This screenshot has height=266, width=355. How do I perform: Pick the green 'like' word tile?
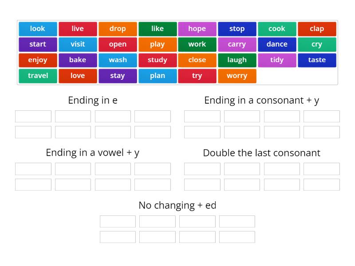tap(157, 28)
